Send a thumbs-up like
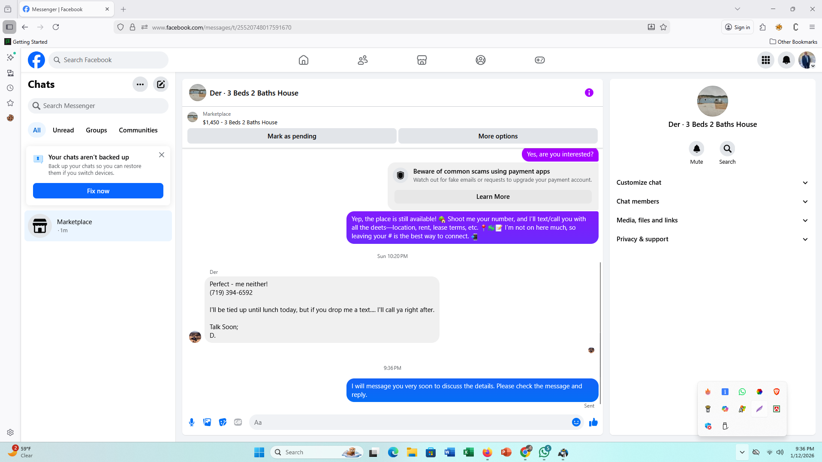The image size is (822, 462). coord(593,422)
